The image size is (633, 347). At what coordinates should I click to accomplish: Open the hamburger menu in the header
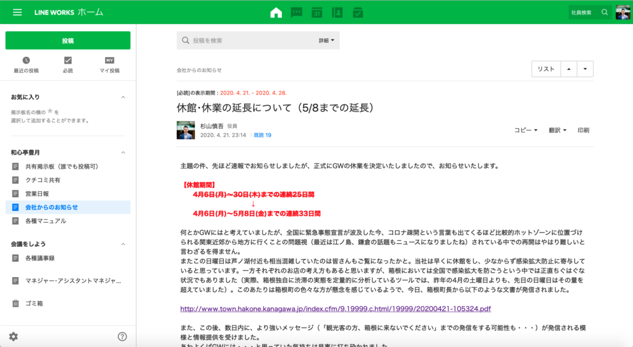(x=17, y=12)
